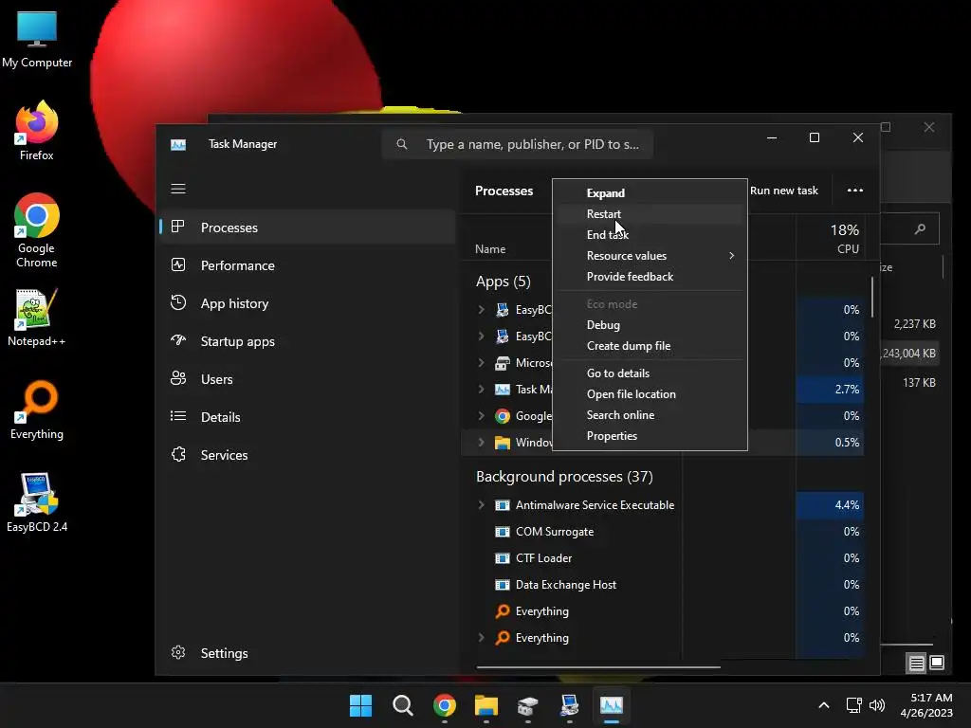Open Notepad++ desktop shortcut
The width and height of the screenshot is (971, 728).
(37, 317)
